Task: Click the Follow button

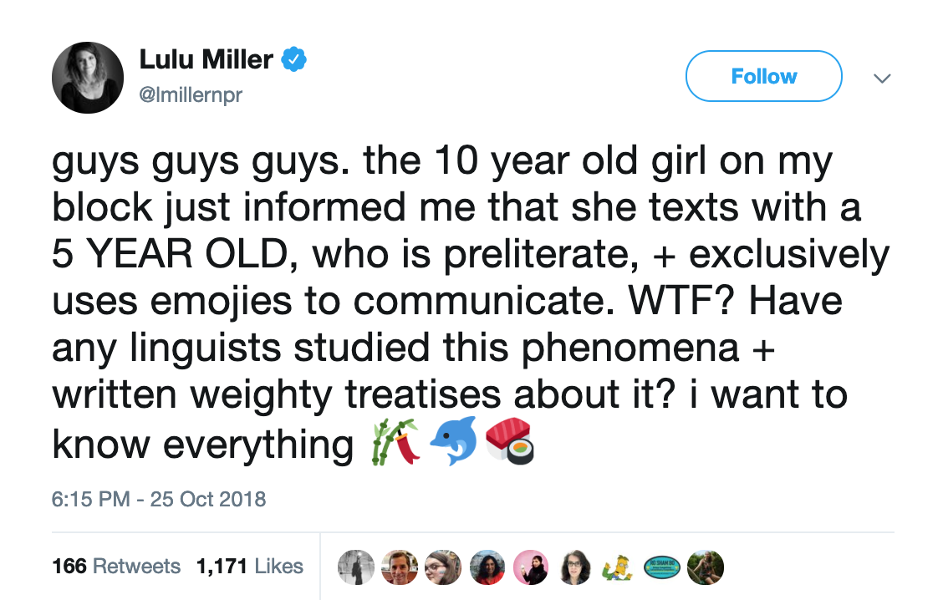Action: coord(762,76)
